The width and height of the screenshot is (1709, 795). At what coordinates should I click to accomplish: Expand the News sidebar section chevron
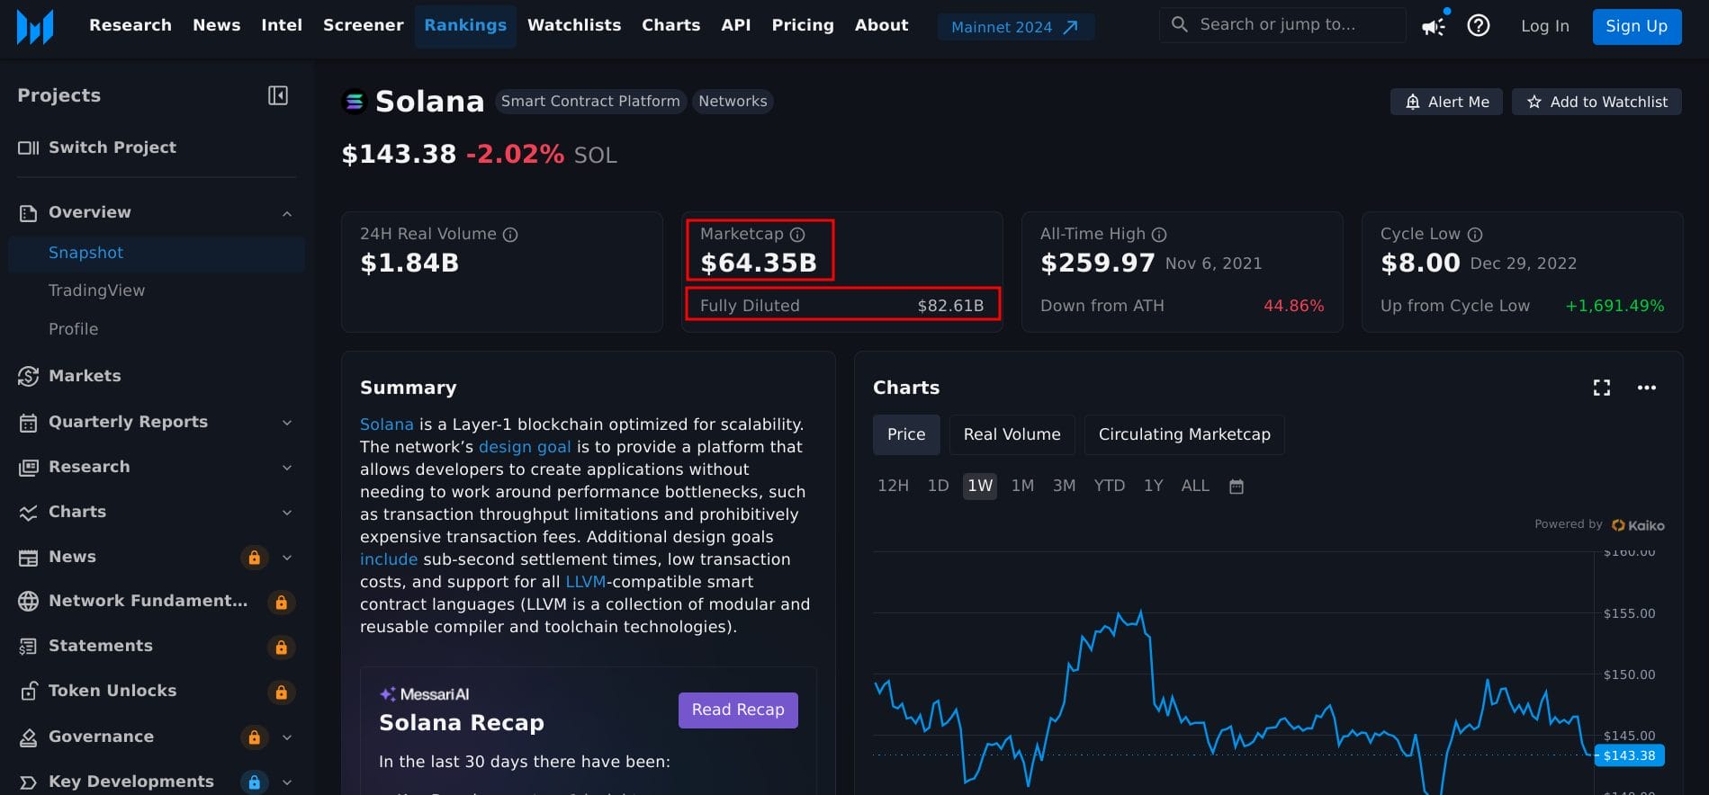pyautogui.click(x=287, y=558)
